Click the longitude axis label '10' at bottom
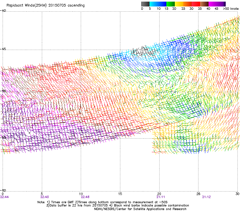Viewport: 240px width, 211px height. click(x=81, y=194)
